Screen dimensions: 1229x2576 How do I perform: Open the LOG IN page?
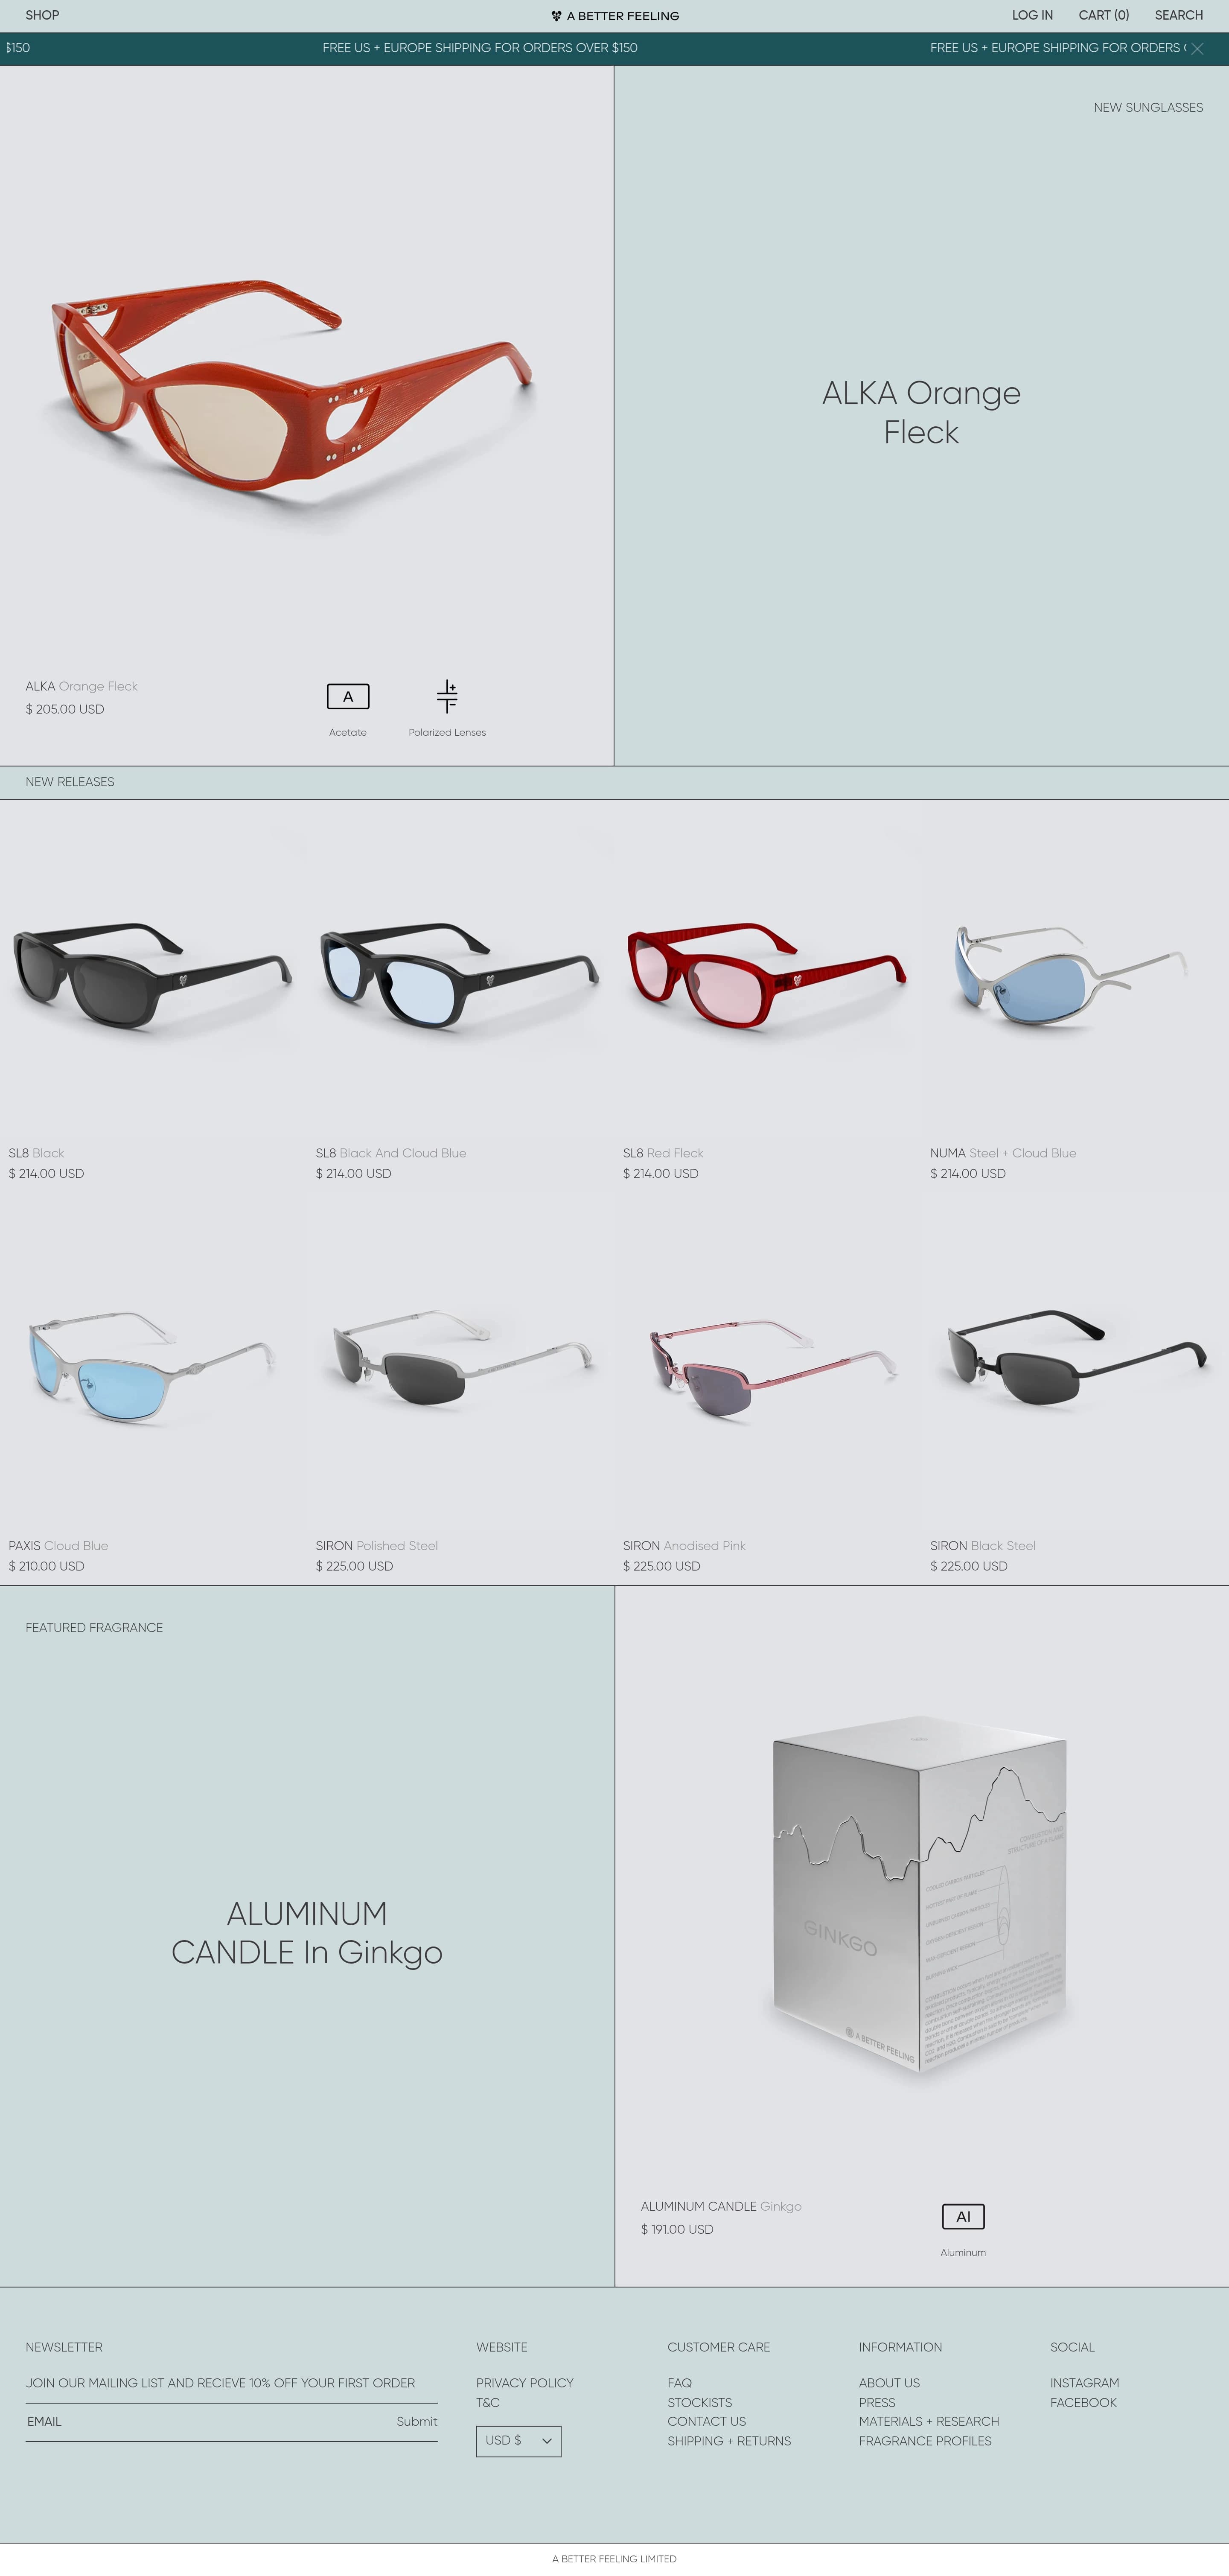[1032, 15]
